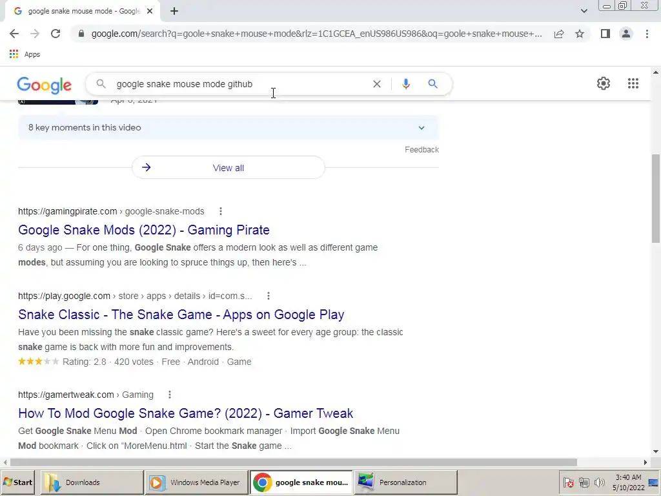The height and width of the screenshot is (496, 661).
Task: Open Snake Classic Google Play result
Action: [x=181, y=315]
